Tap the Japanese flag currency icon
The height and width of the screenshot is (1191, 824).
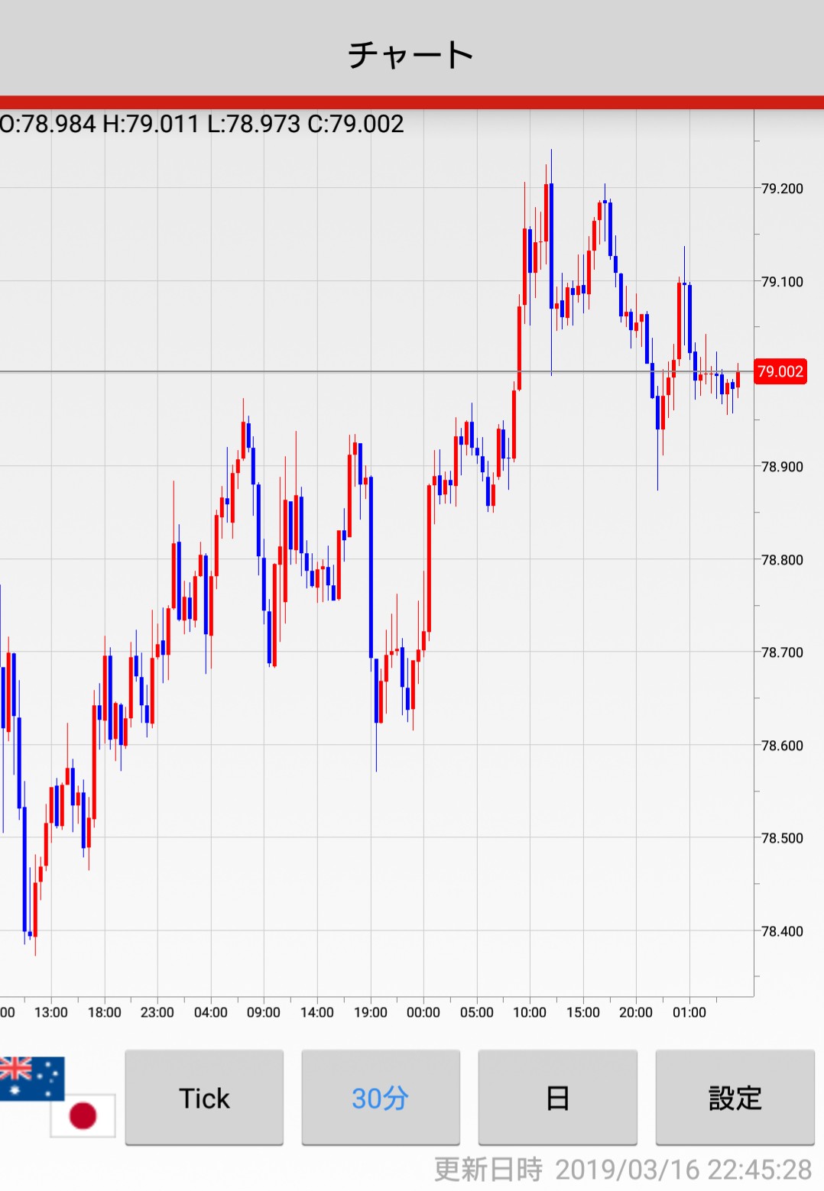(x=84, y=1115)
